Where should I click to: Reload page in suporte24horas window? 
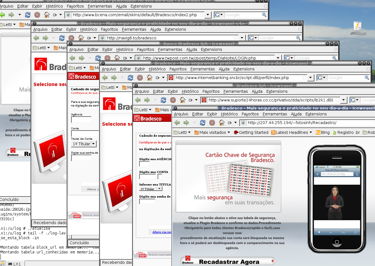click(163, 100)
